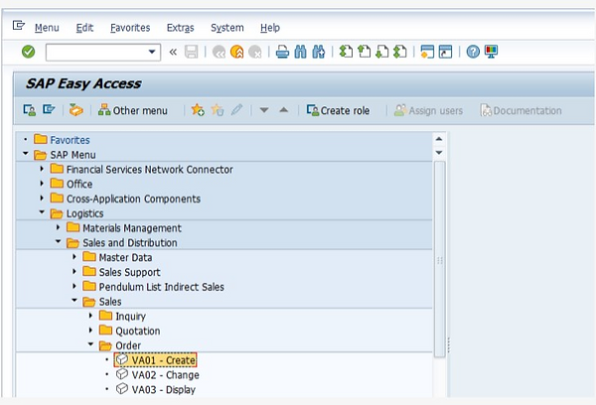Open the command field dropdown arrow
This screenshot has width=596, height=405.
tap(152, 52)
